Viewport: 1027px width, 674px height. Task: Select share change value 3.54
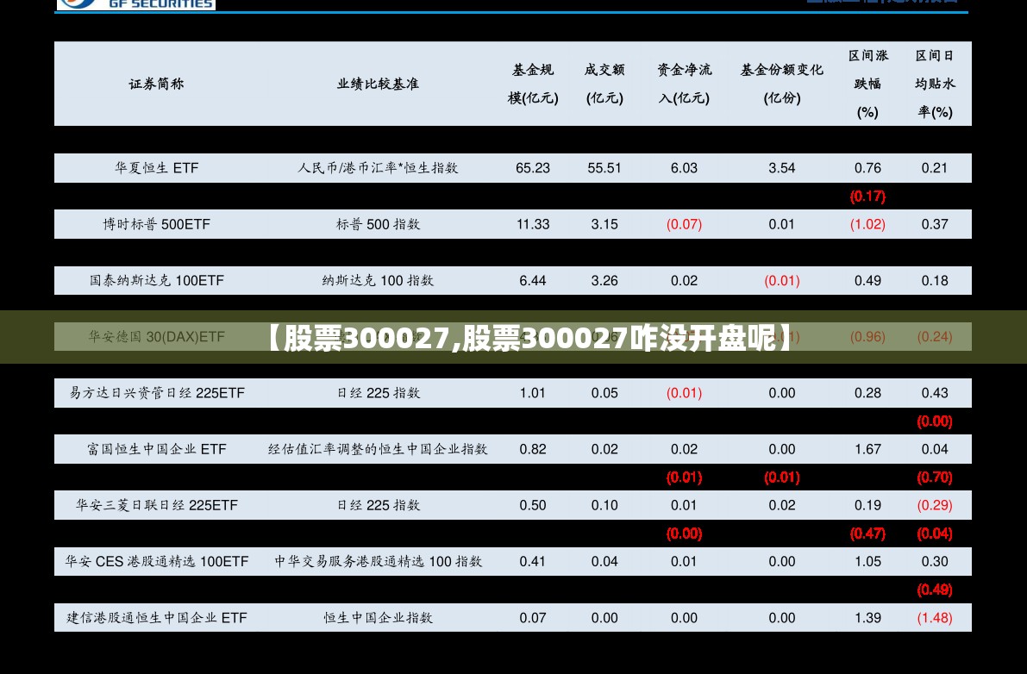[781, 168]
